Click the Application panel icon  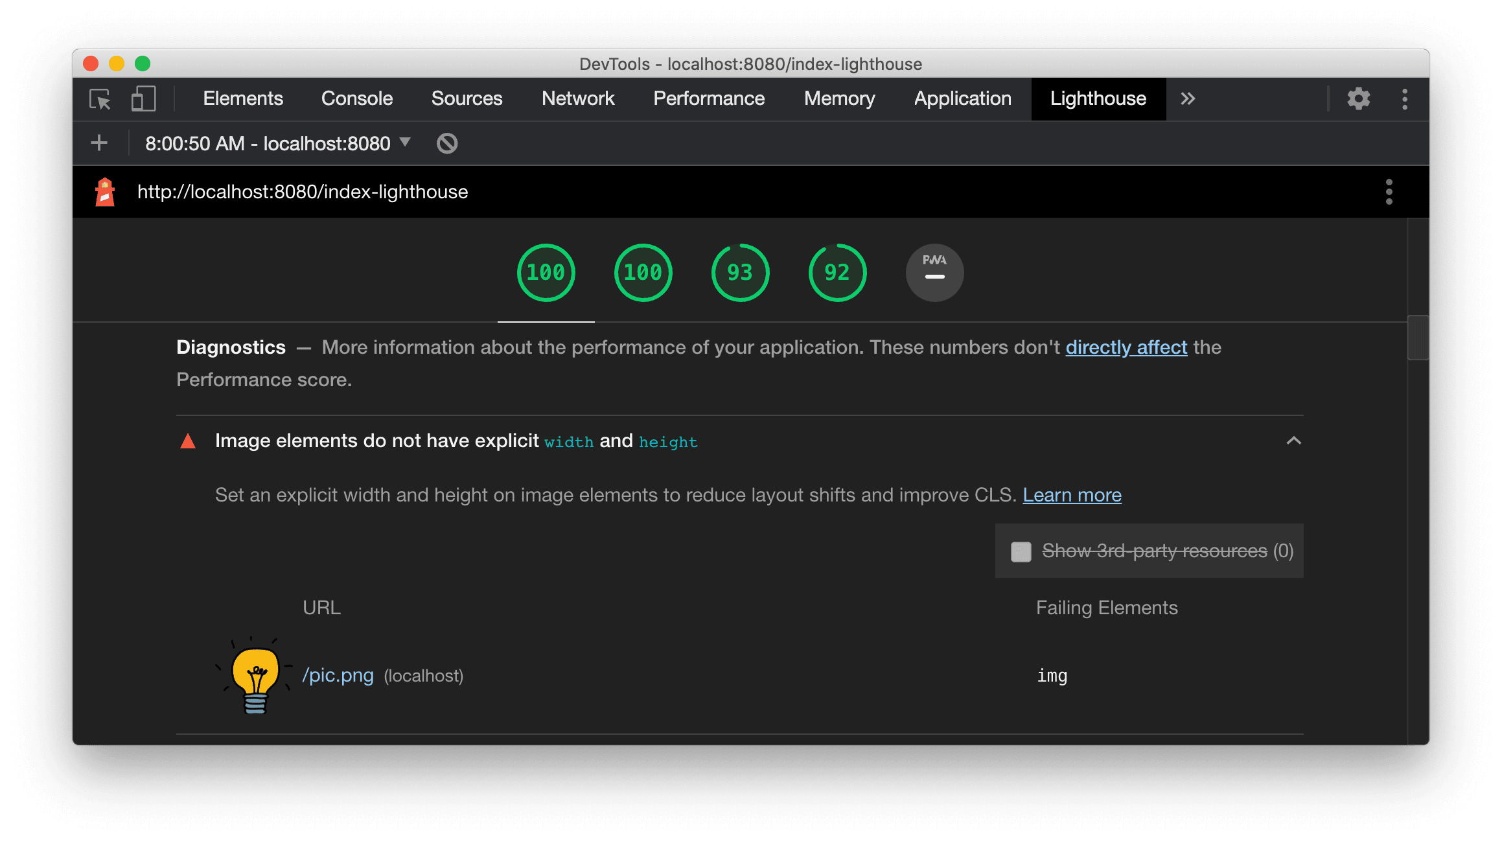pos(962,98)
